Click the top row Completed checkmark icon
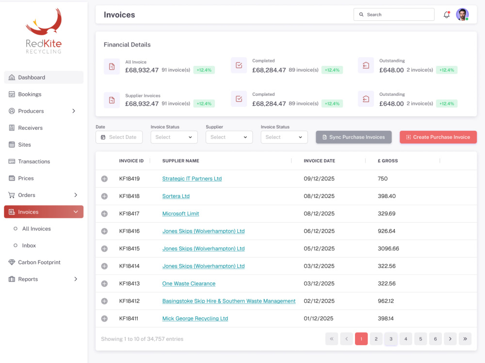This screenshot has height=363, width=485. [239, 65]
